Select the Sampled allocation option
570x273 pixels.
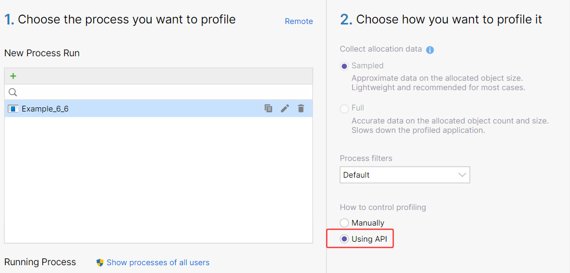click(344, 66)
